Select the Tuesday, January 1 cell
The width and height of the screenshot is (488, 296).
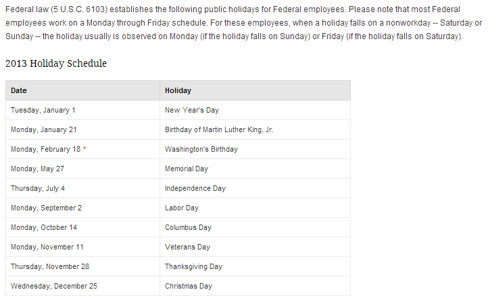click(43, 110)
